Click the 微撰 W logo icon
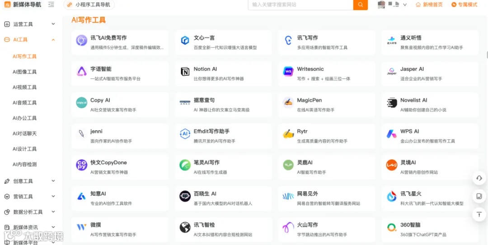 click(x=81, y=227)
